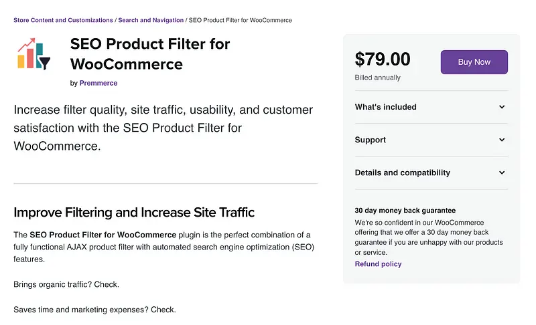Expand the Details and compatibility chevron
The width and height of the screenshot is (536, 325).
502,173
